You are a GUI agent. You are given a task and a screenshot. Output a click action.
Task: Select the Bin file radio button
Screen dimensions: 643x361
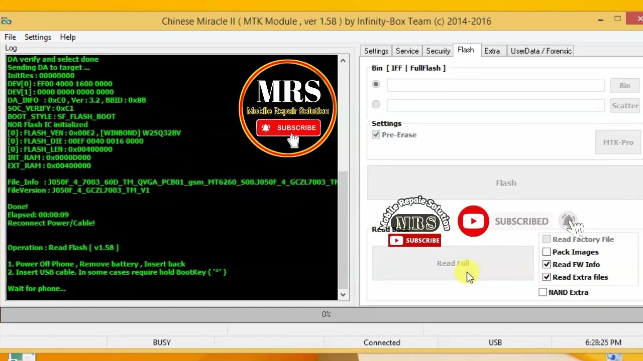376,84
